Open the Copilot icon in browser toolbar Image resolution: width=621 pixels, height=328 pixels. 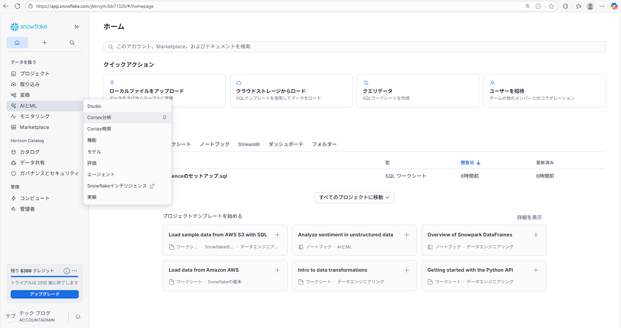[x=614, y=6]
